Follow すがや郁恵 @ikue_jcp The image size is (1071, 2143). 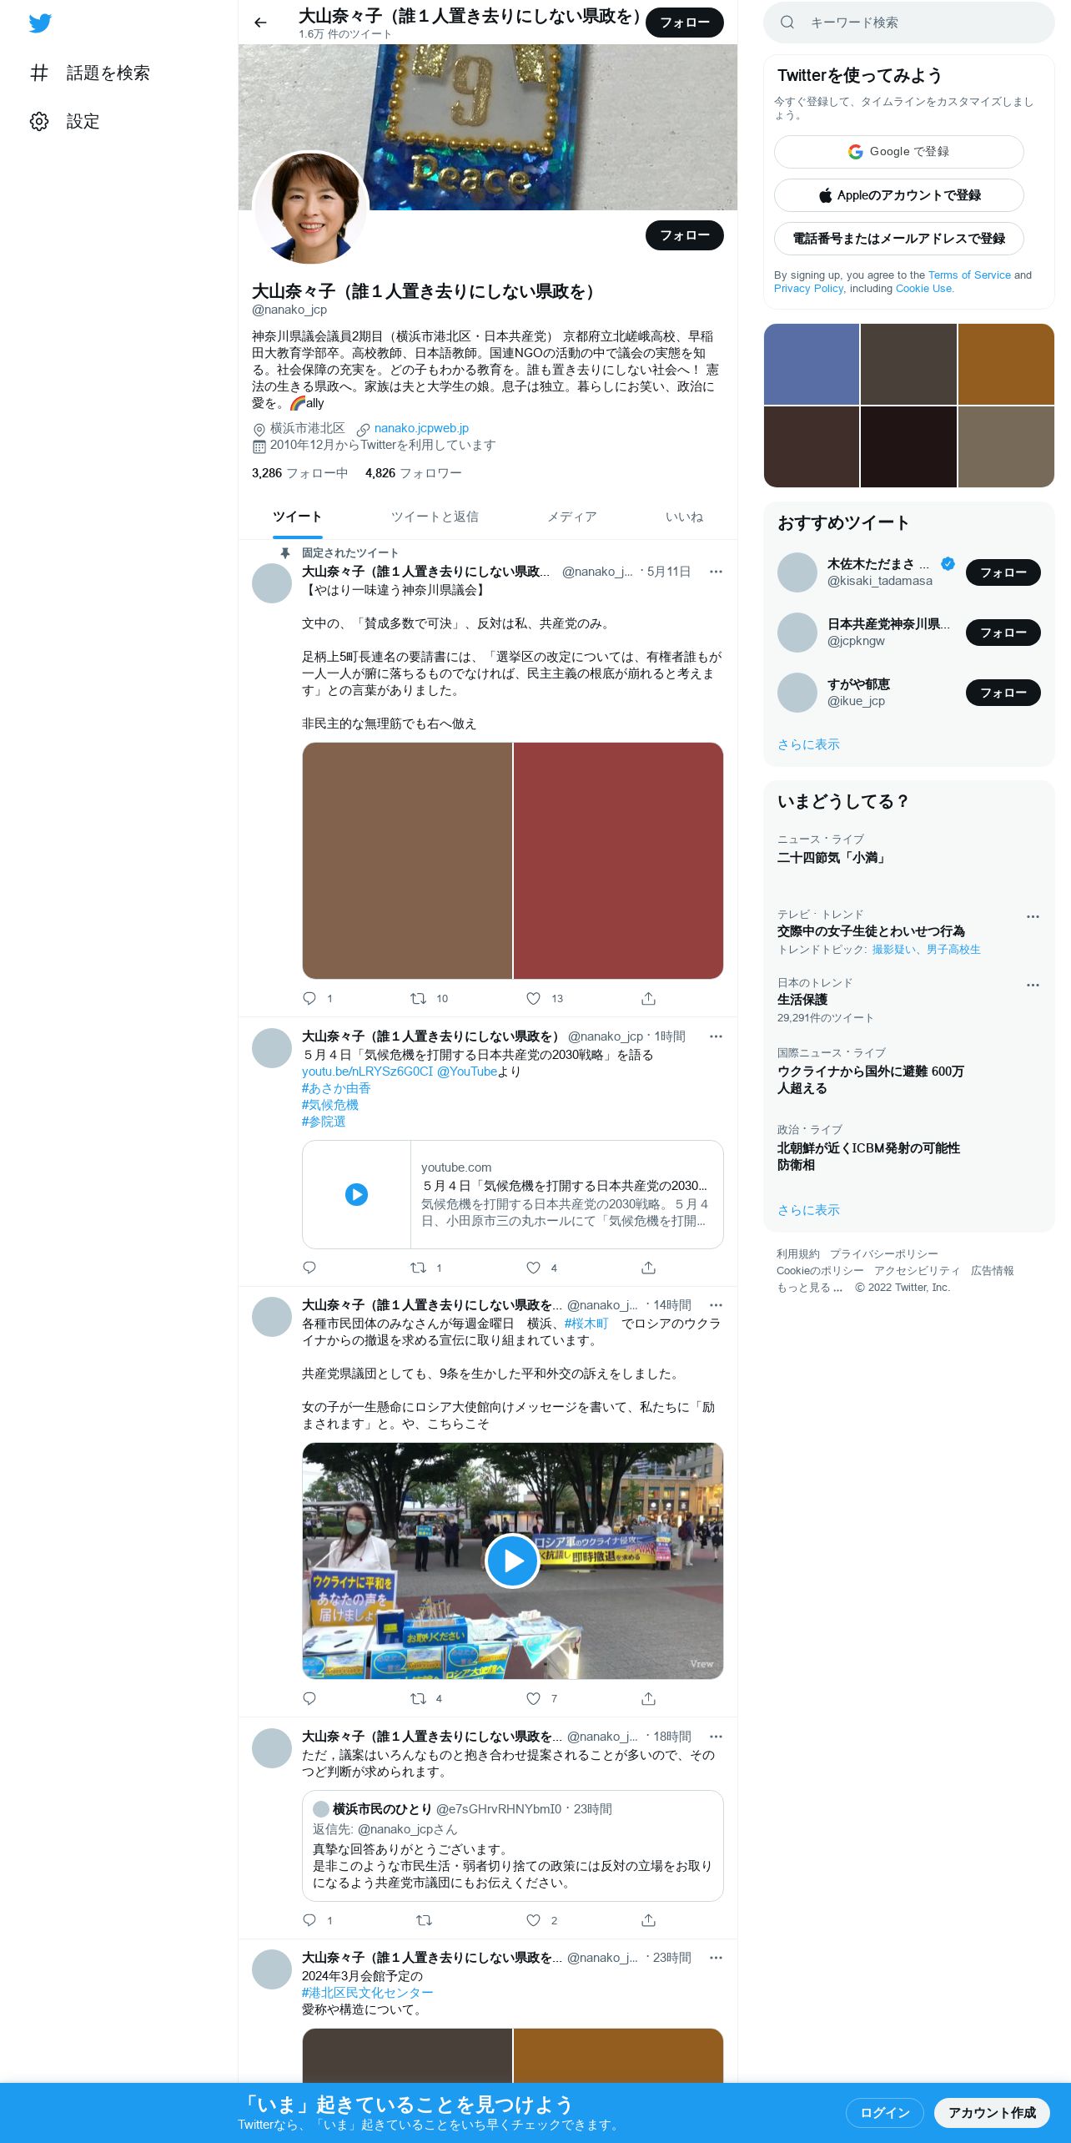coord(1003,693)
